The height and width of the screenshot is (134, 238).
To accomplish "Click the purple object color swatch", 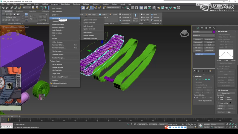I will pos(214,32).
